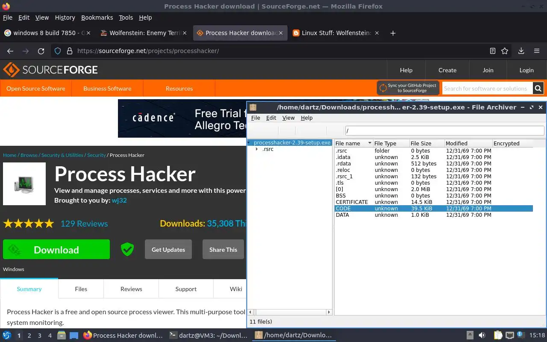Screen dimensions: 547x342
Task: Open the Files tab on SourceForge page
Action: (x=81, y=289)
